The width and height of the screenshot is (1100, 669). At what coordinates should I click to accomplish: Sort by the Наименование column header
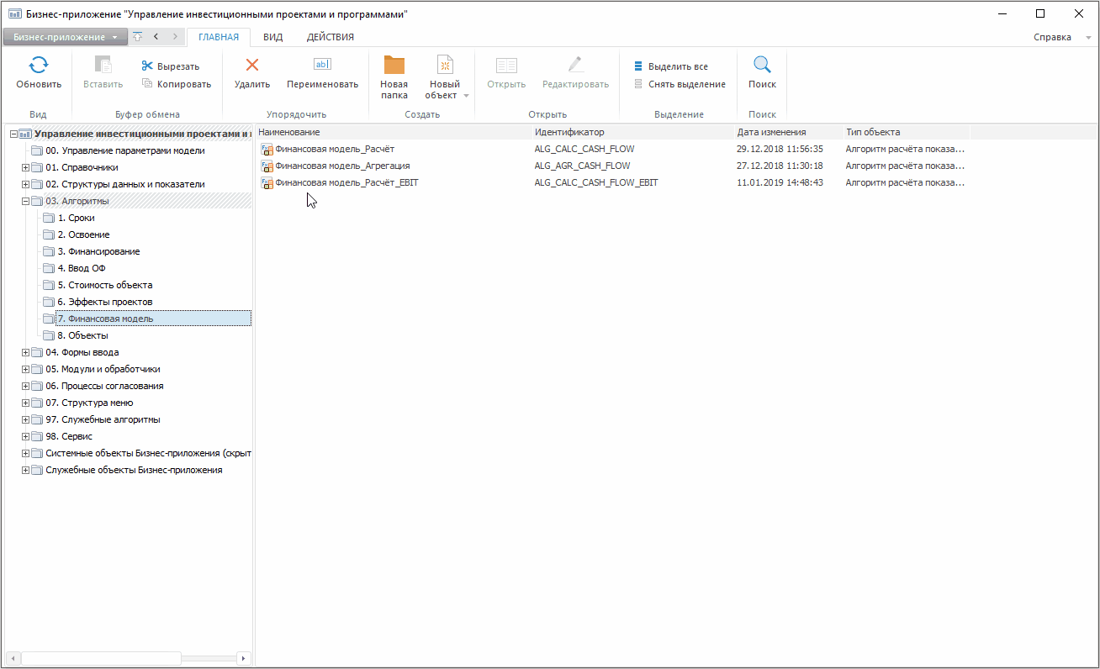[394, 132]
